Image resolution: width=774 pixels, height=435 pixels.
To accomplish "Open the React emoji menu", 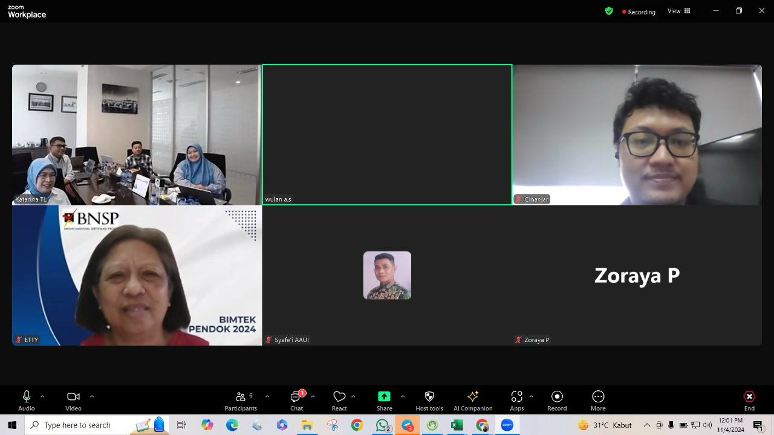I will tap(339, 400).
